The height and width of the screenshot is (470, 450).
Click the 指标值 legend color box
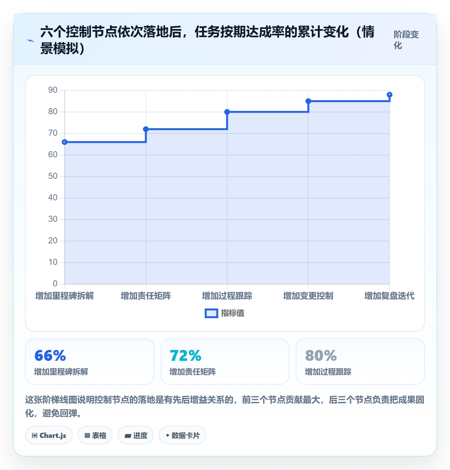pyautogui.click(x=212, y=313)
